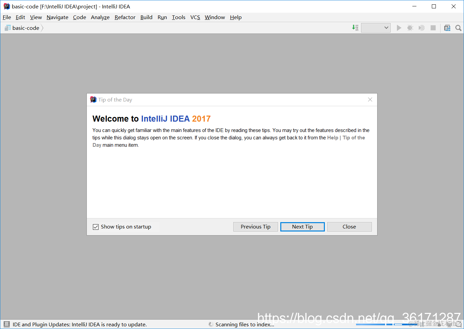Open the Code menu
The height and width of the screenshot is (329, 464).
(x=79, y=17)
